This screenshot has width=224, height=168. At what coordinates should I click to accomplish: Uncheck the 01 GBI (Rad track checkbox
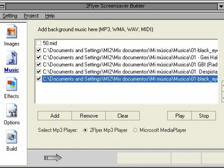point(39,64)
